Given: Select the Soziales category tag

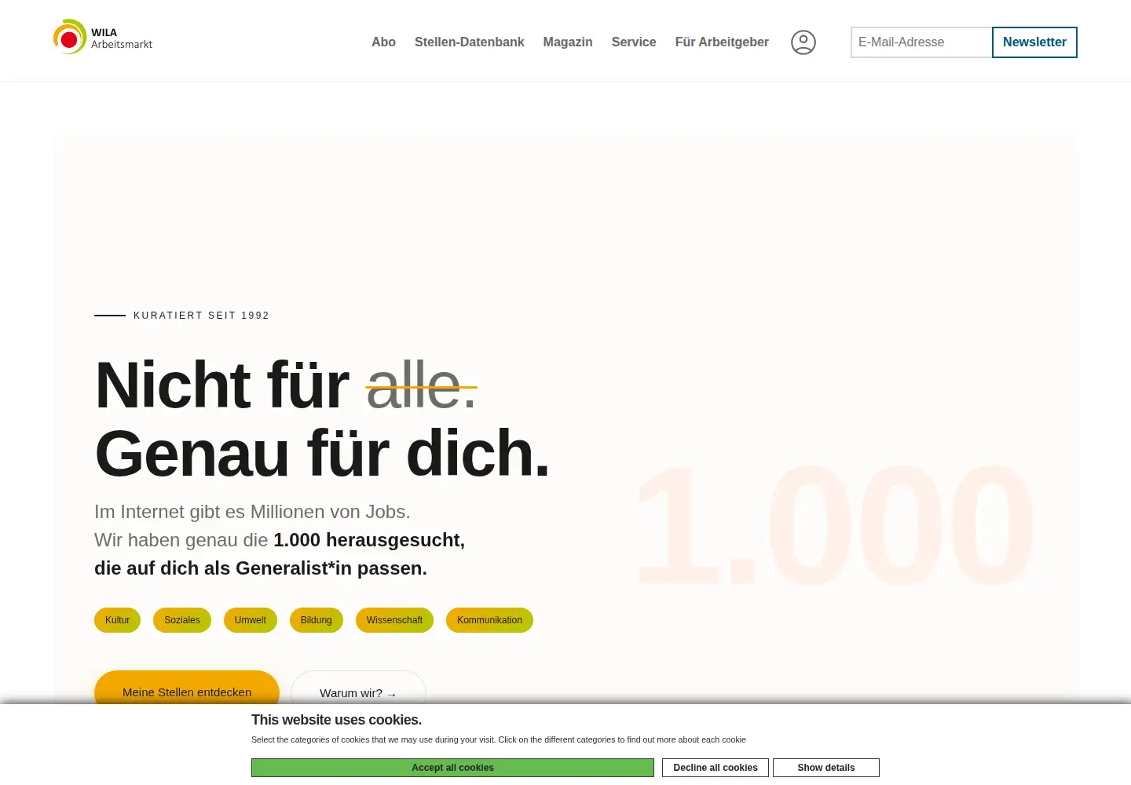Looking at the screenshot, I should point(182,620).
